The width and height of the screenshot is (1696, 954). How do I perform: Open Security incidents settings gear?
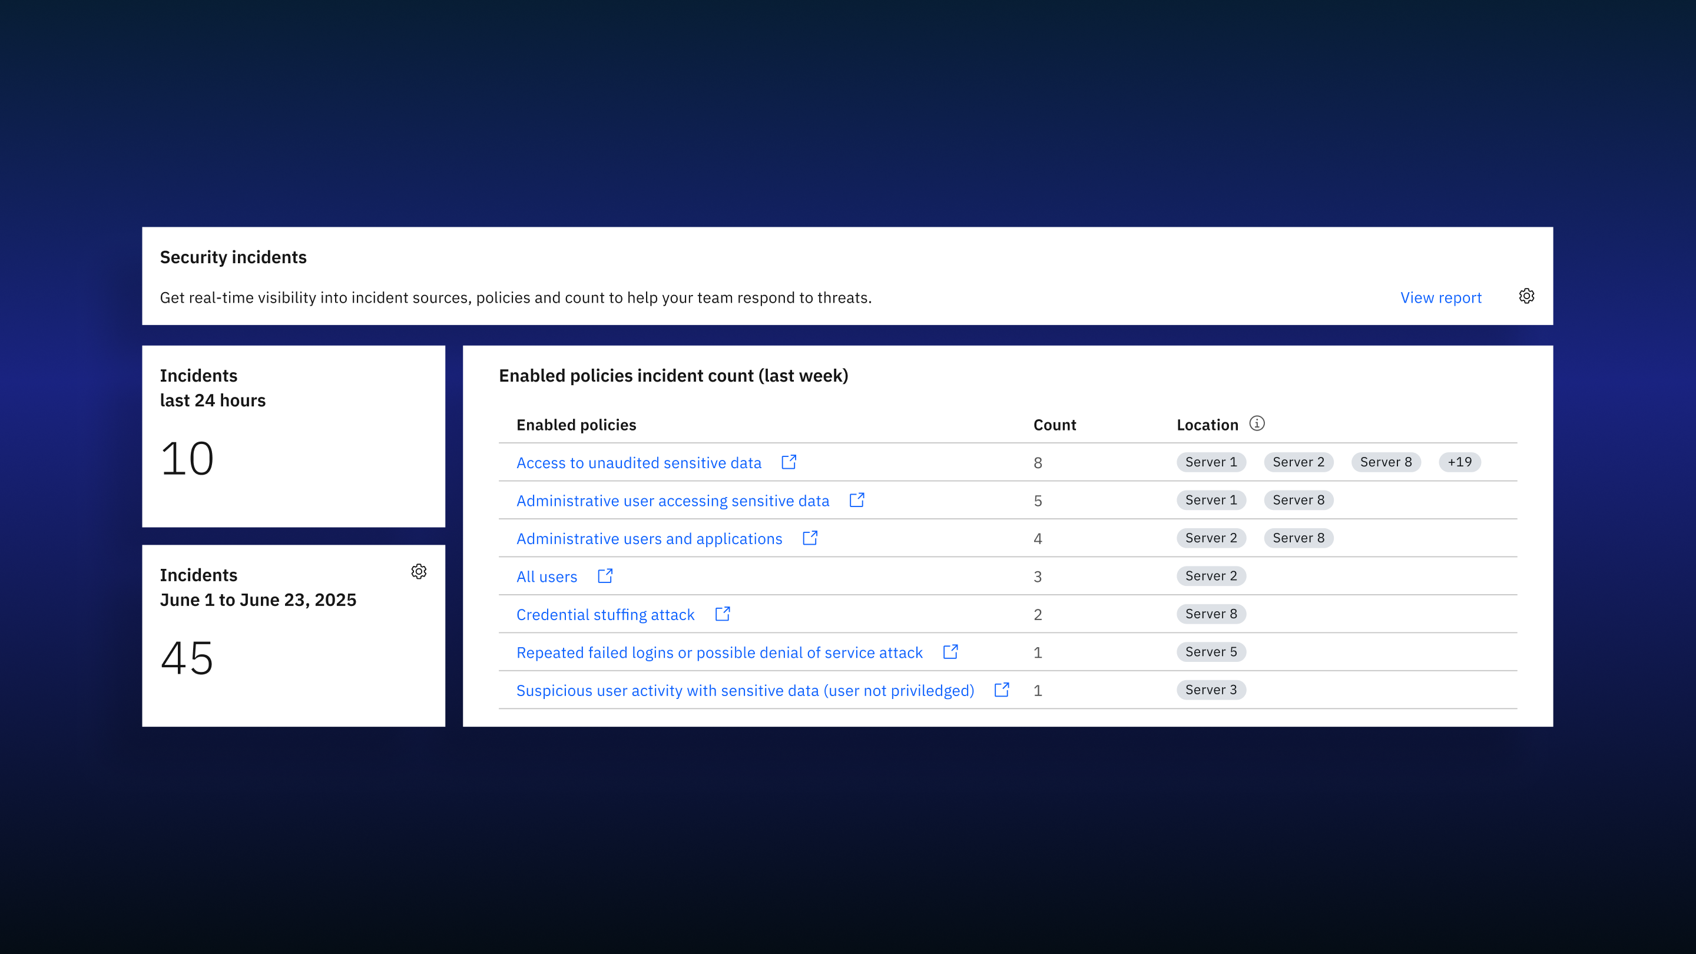(x=1526, y=296)
